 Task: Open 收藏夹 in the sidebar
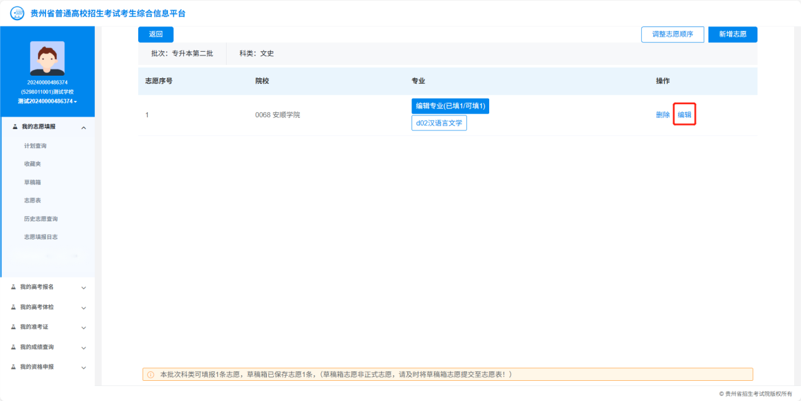tap(32, 164)
